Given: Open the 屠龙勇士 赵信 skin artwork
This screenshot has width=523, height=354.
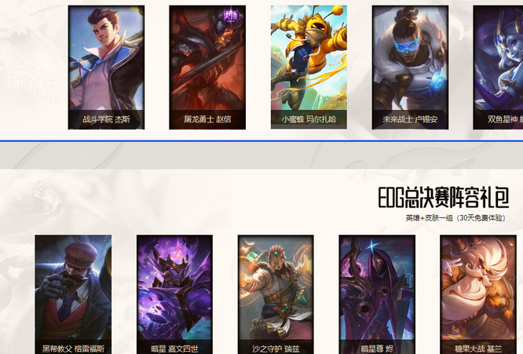Looking at the screenshot, I should 207,68.
